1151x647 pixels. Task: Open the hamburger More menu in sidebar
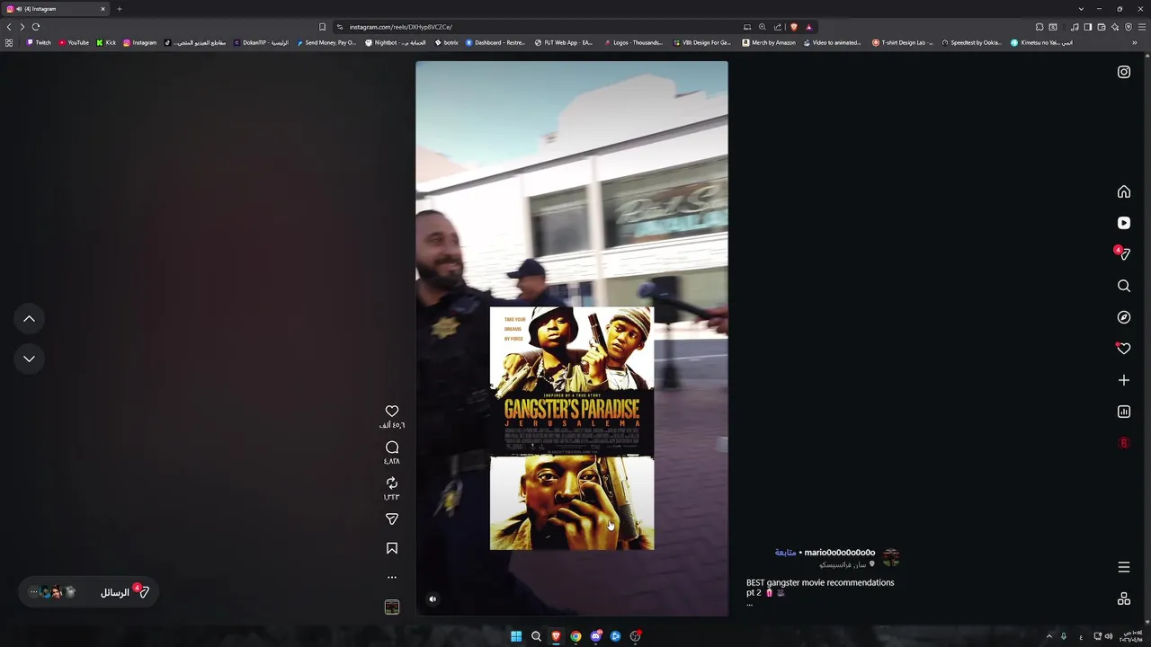[1124, 567]
